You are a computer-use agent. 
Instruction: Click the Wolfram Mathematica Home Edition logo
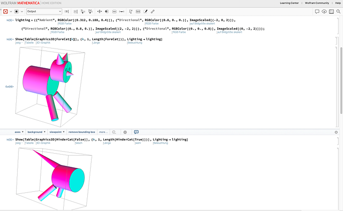pos(31,3)
